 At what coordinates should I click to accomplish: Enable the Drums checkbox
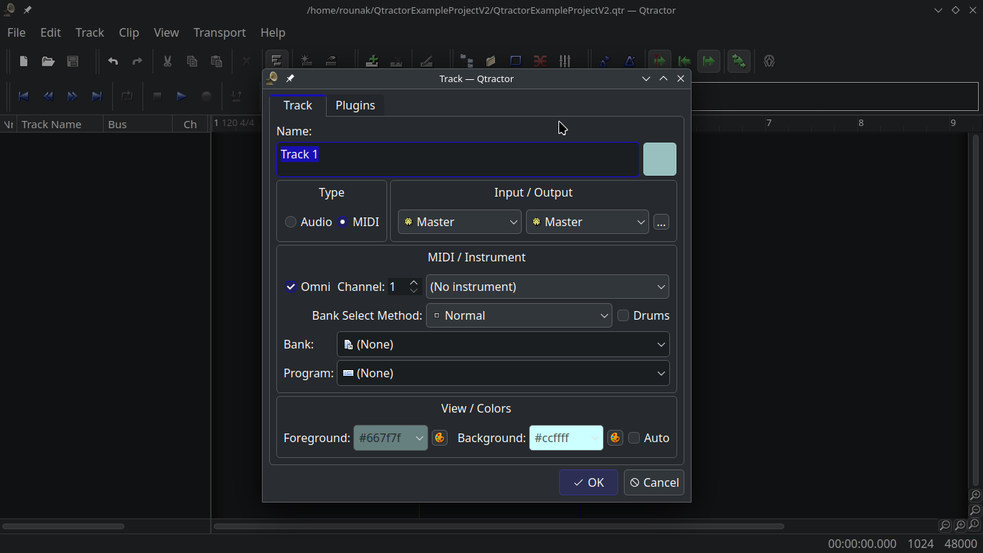(624, 315)
